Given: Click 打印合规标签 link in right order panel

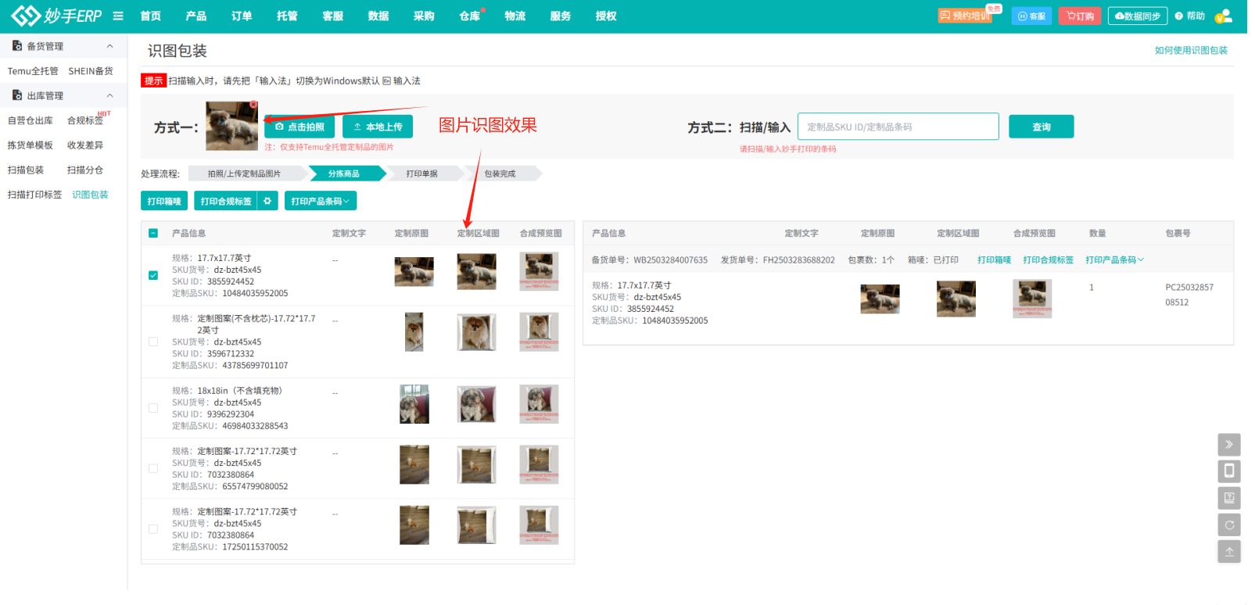Looking at the screenshot, I should pos(1048,260).
